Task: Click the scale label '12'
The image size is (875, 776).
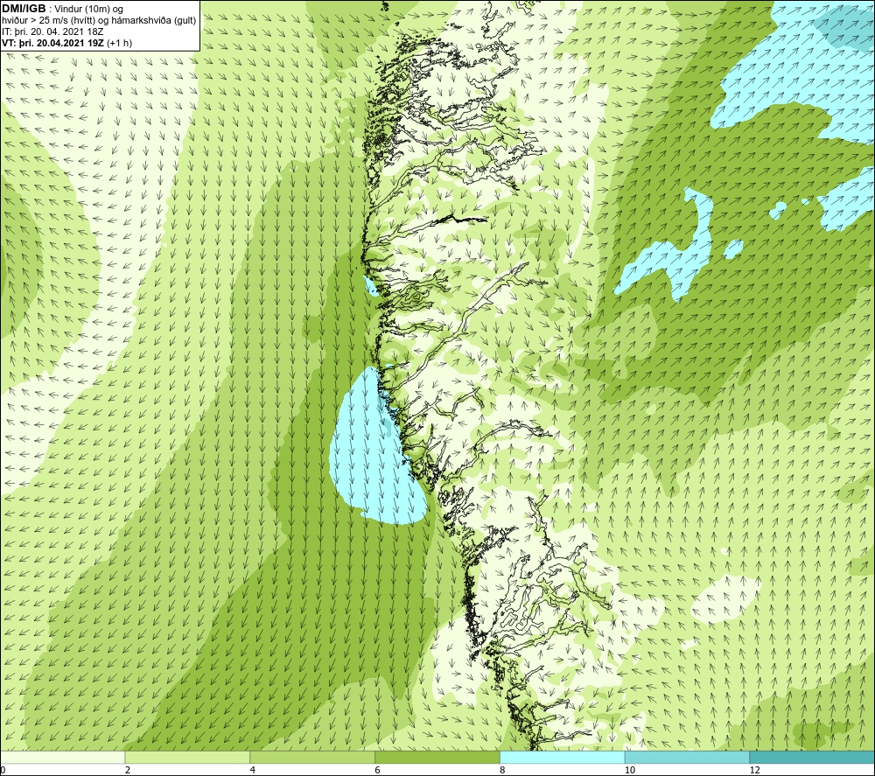Action: point(755,770)
